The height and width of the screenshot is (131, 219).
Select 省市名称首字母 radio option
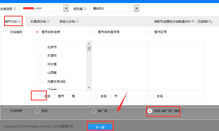93,32
